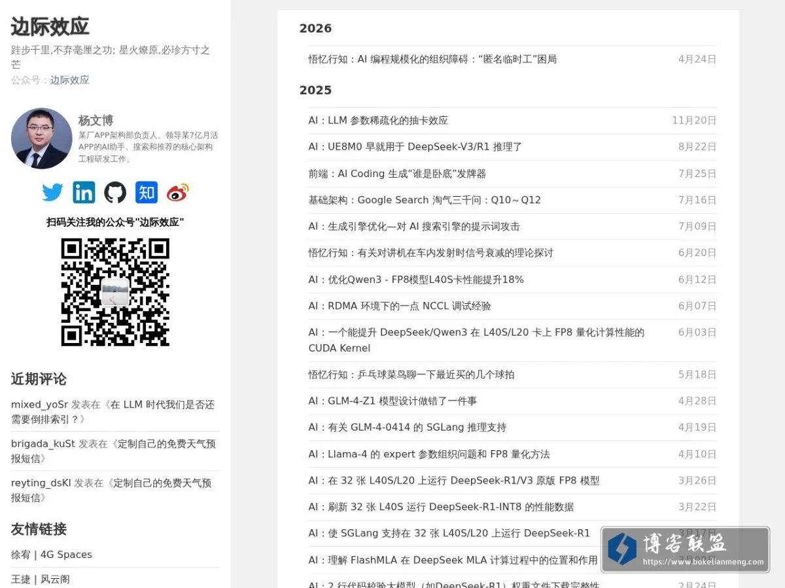Click the author name 杨文博
The height and width of the screenshot is (588, 785).
[x=96, y=120]
